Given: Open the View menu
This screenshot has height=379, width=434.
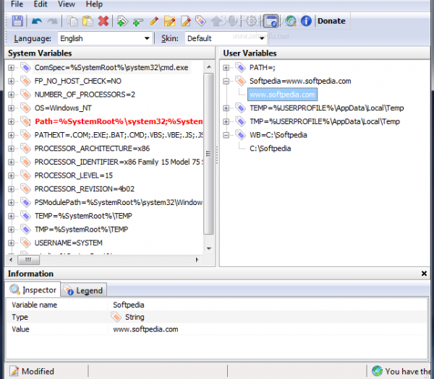Looking at the screenshot, I should (x=67, y=4).
